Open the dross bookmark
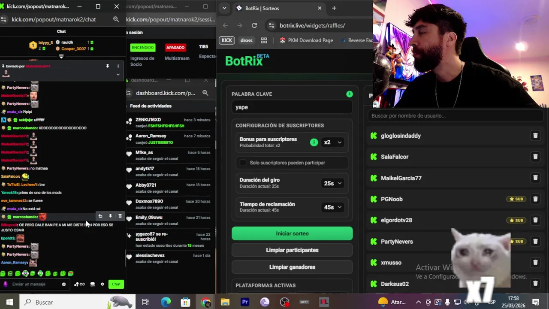This screenshot has width=549, height=309. [246, 40]
